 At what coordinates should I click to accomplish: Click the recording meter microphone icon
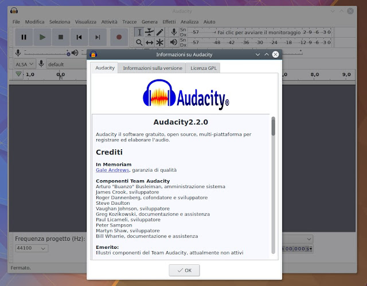click(174, 32)
